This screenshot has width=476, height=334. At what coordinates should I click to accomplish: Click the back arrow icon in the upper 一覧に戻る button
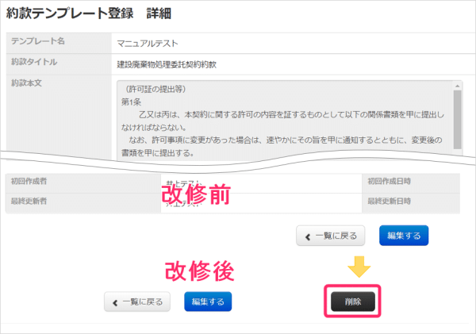tap(309, 236)
